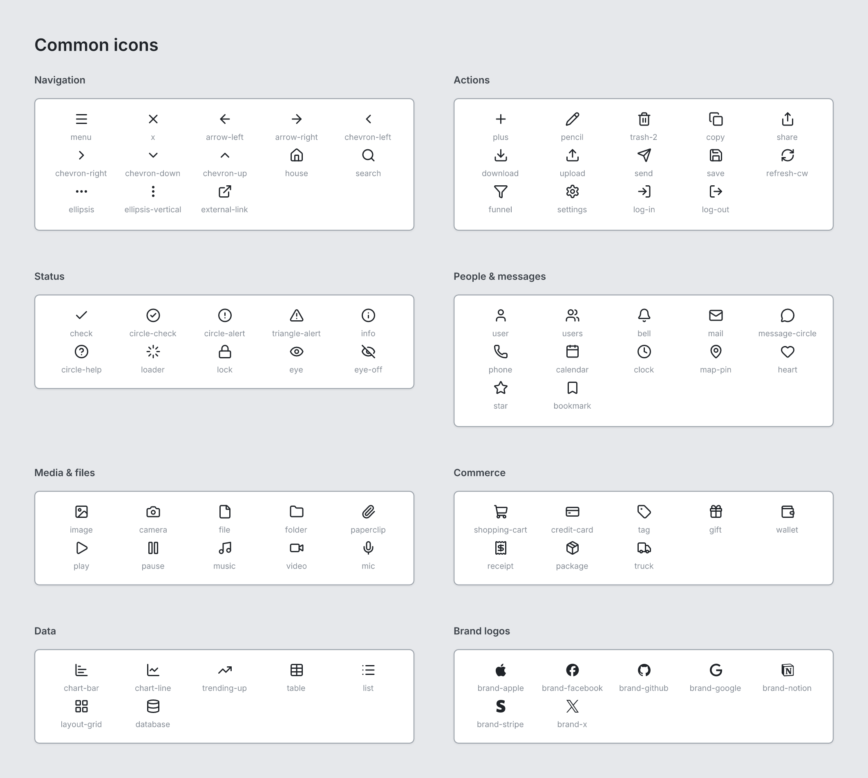Select the trending-up icon
The height and width of the screenshot is (778, 868).
point(225,670)
